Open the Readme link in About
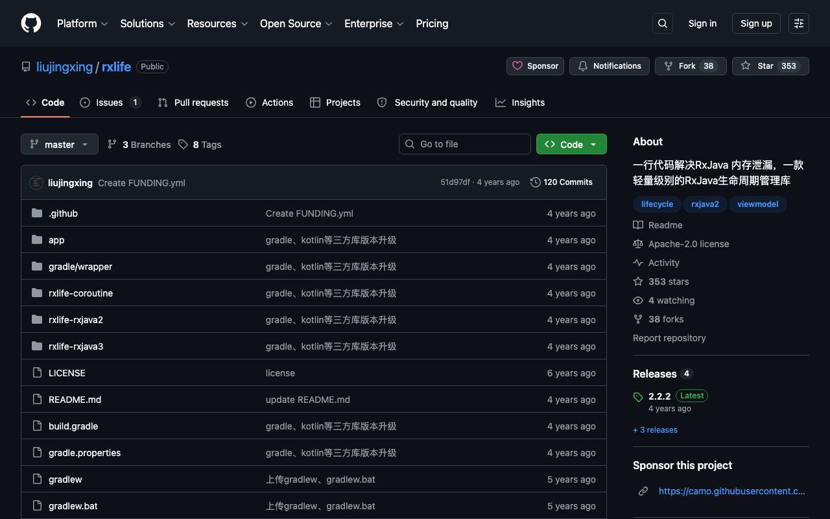 (658, 225)
